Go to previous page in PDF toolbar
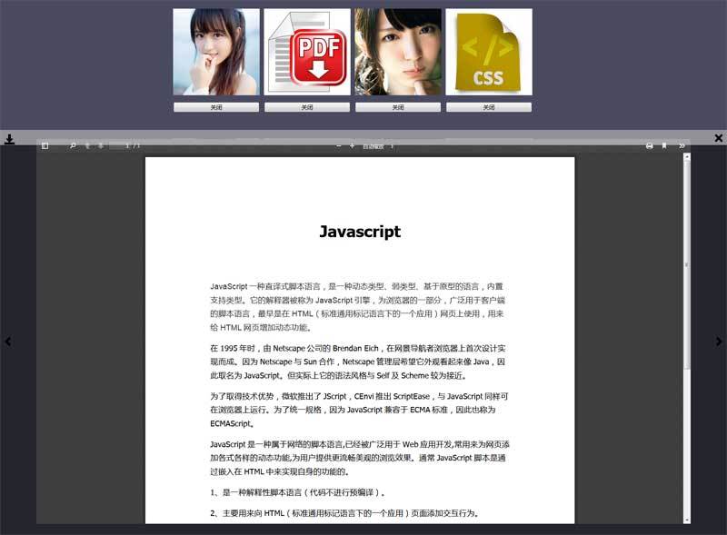 click(x=88, y=145)
